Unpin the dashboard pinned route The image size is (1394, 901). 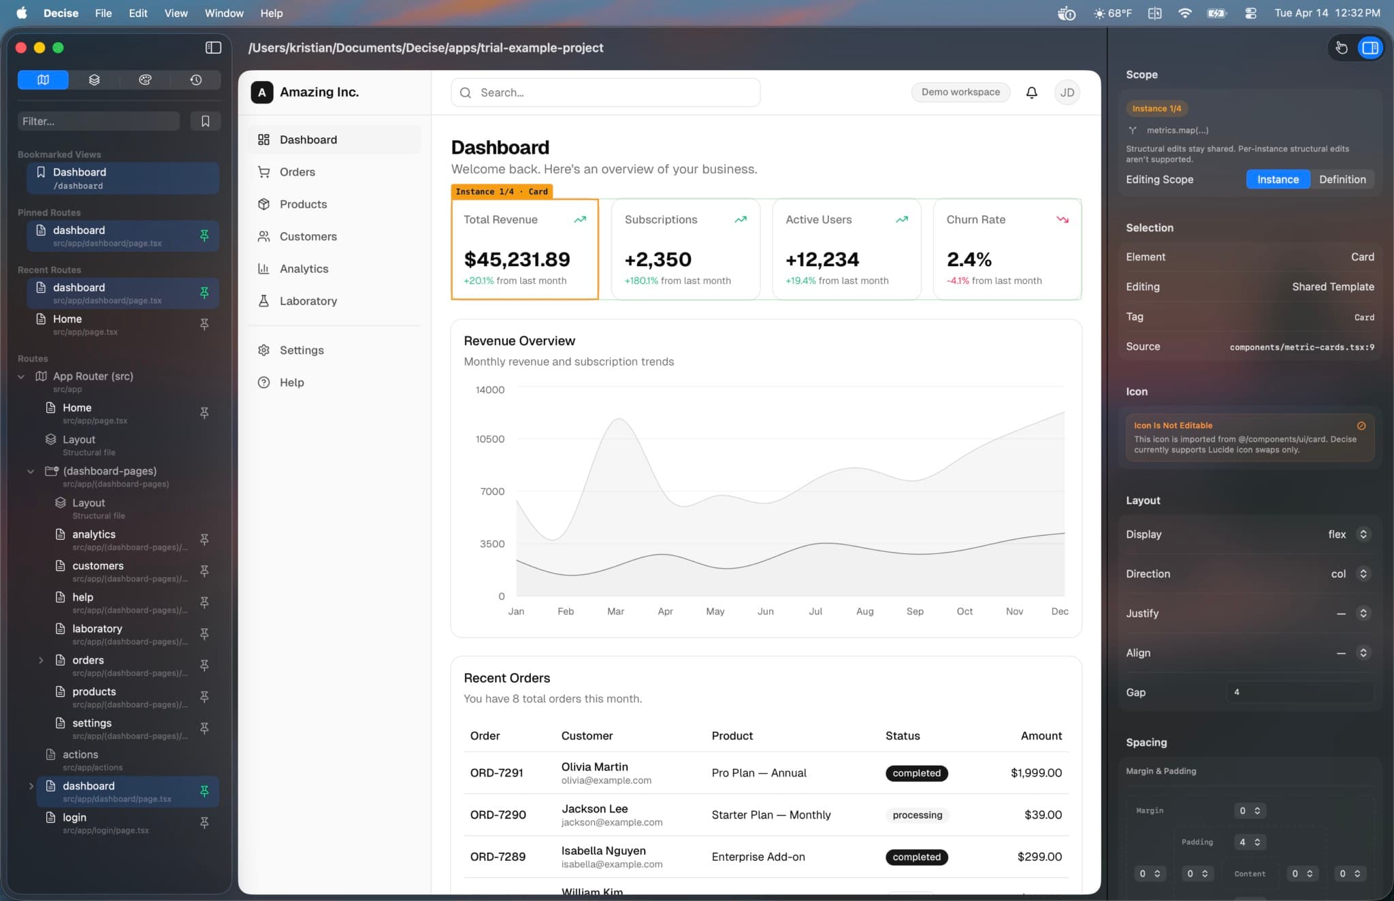pyautogui.click(x=204, y=236)
